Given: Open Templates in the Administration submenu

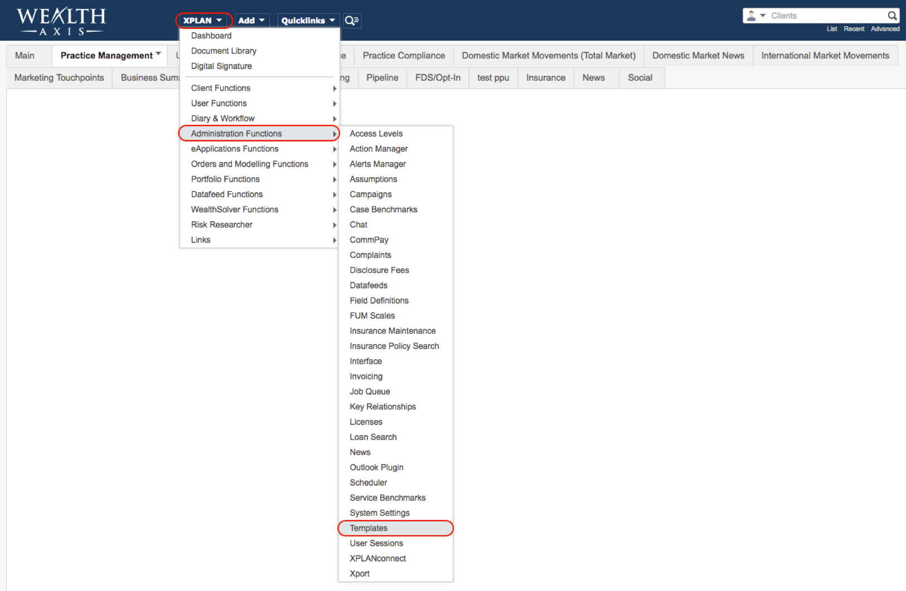Looking at the screenshot, I should tap(396, 528).
